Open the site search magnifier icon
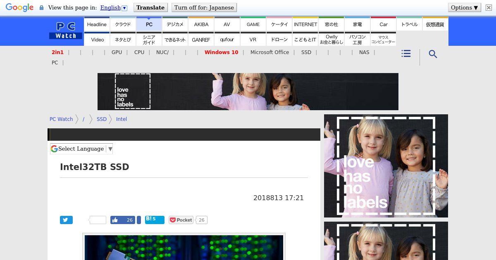Screen dimensions: 496x260 (x=433, y=54)
